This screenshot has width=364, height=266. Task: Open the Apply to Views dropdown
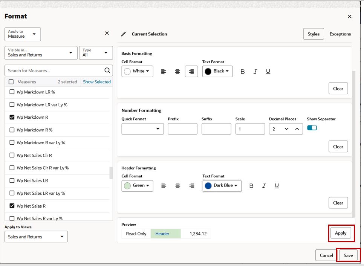(x=36, y=237)
